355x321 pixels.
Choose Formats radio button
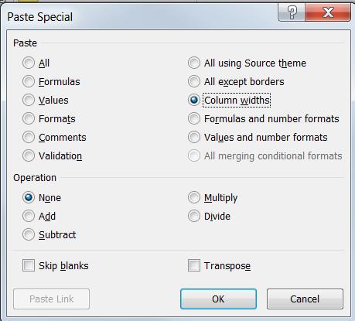[29, 118]
